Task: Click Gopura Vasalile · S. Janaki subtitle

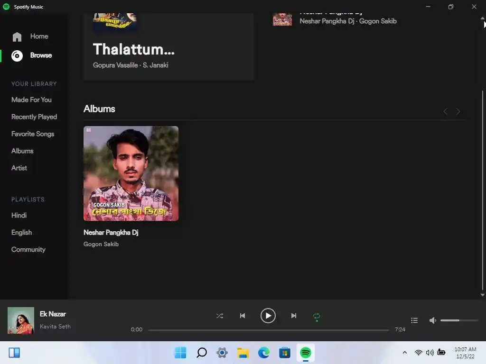Action: pyautogui.click(x=131, y=65)
